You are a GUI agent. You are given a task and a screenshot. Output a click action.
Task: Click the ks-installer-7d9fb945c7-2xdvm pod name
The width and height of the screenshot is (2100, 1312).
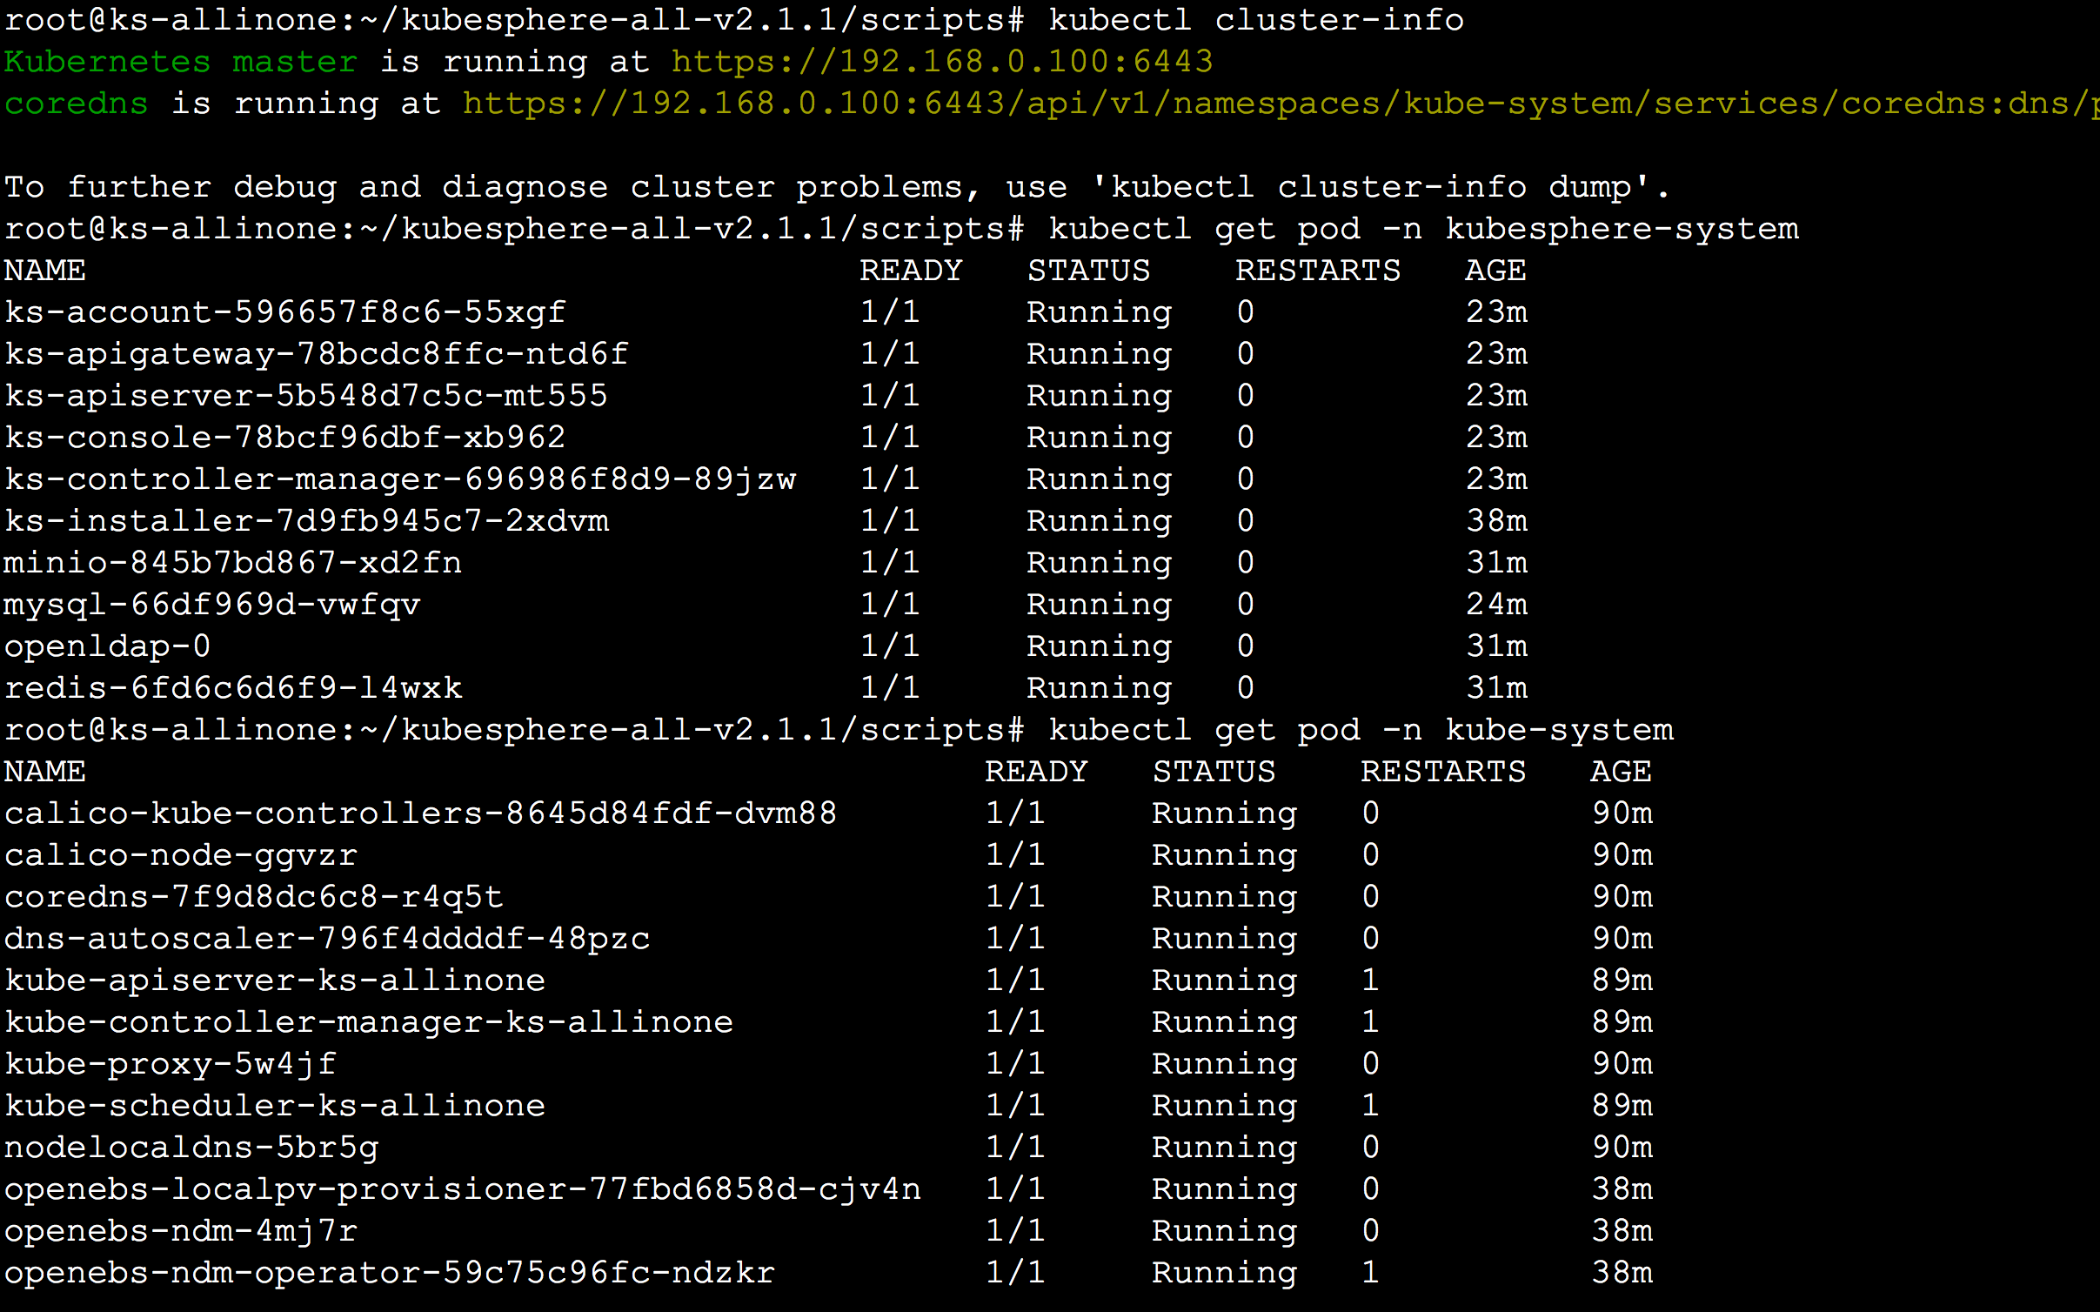click(x=307, y=521)
